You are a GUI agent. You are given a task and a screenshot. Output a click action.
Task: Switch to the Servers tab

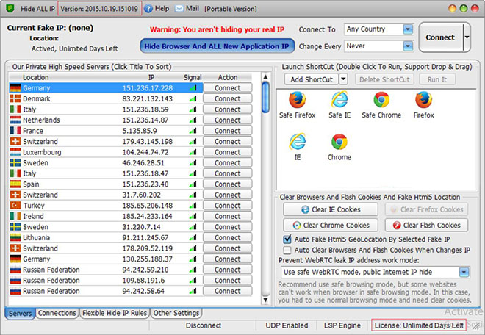click(x=20, y=314)
